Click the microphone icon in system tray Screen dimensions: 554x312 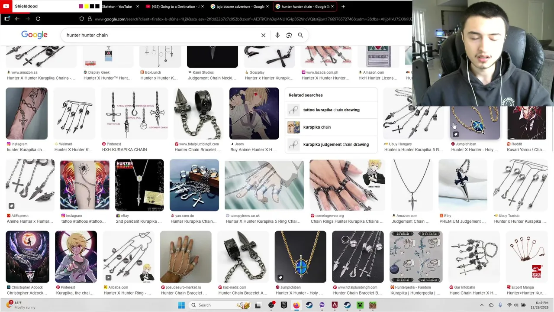tap(500, 305)
